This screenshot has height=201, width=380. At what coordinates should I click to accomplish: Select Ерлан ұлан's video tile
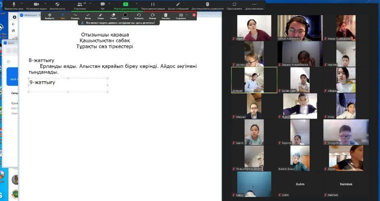click(300, 80)
